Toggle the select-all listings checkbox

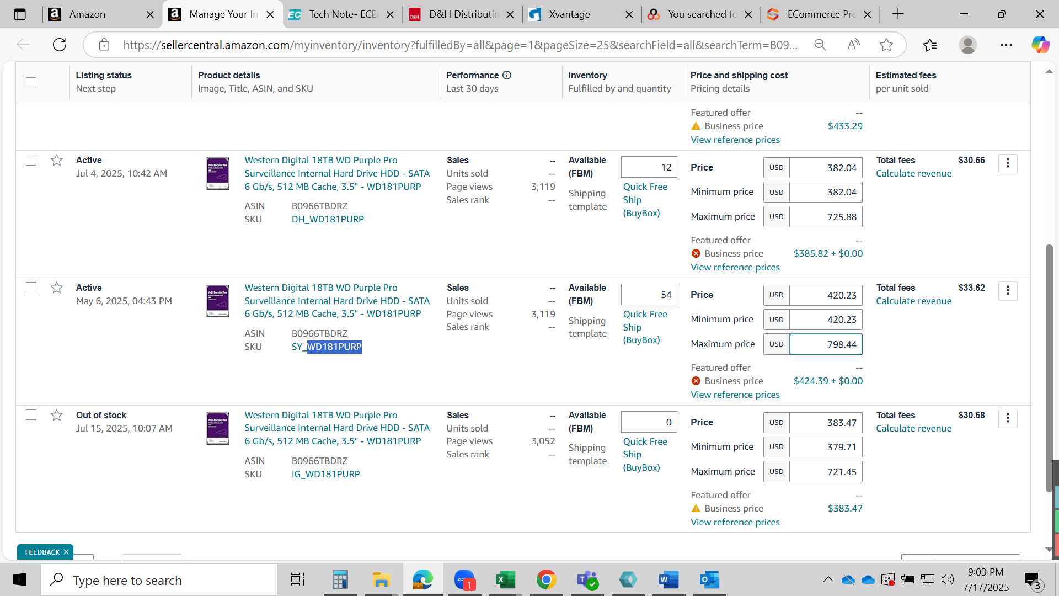(31, 83)
